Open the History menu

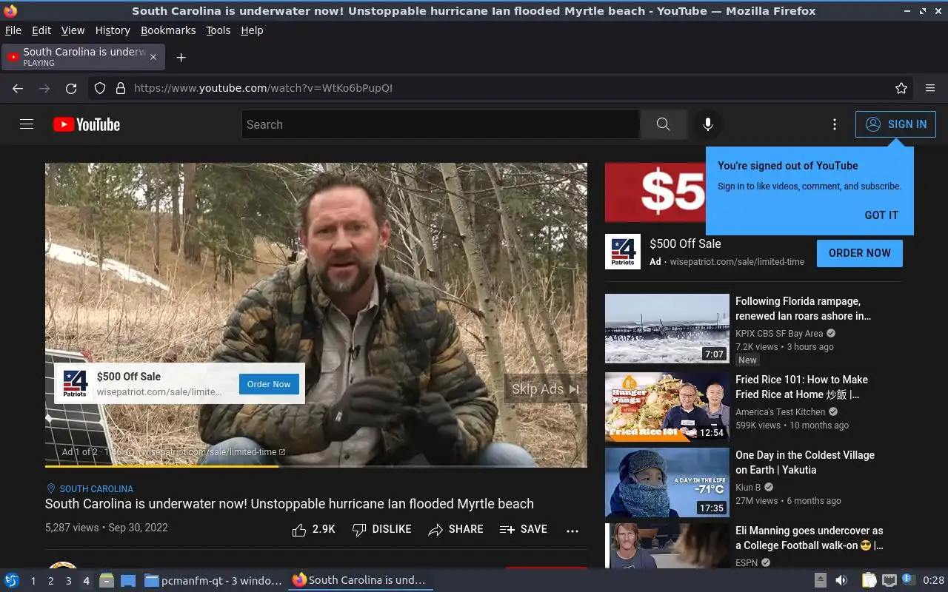(x=113, y=30)
